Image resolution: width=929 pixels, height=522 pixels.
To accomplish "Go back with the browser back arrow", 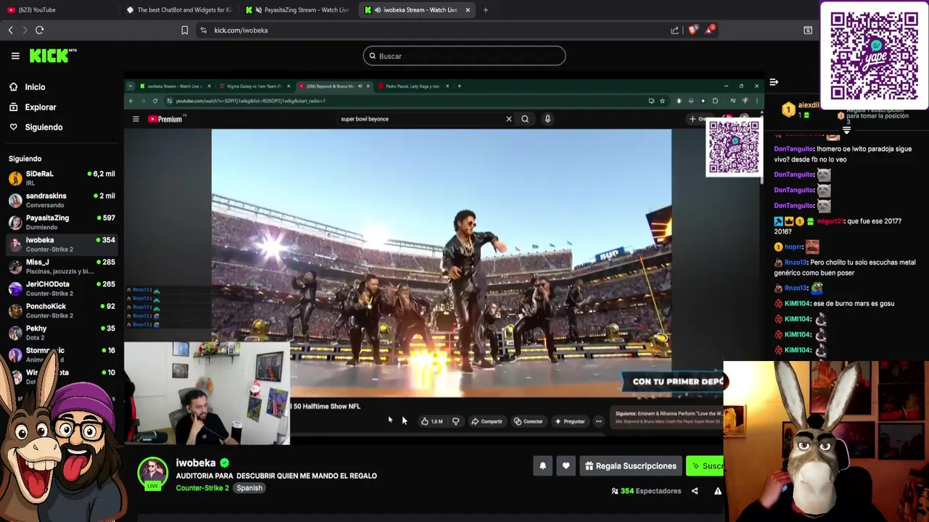I will (10, 30).
